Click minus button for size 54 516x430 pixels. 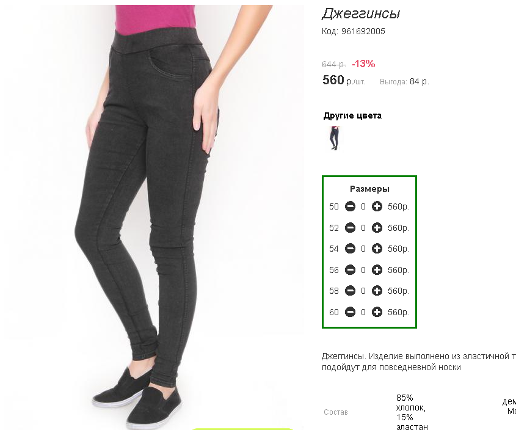coord(350,249)
